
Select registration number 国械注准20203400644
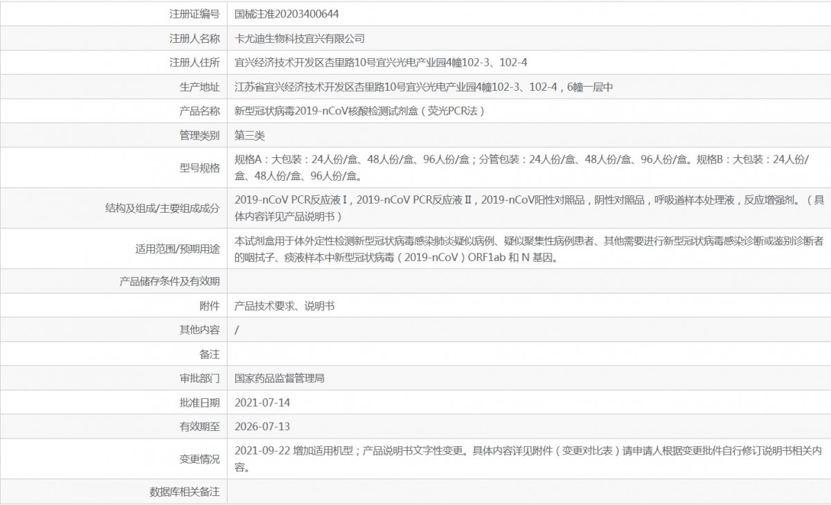tap(287, 13)
